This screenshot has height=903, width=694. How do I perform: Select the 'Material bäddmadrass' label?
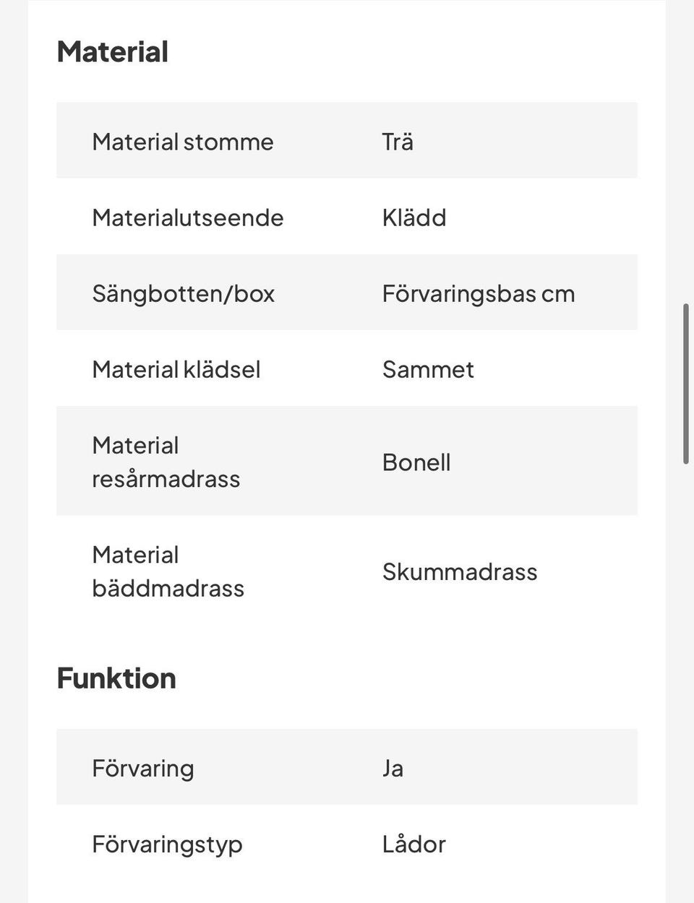(x=168, y=571)
